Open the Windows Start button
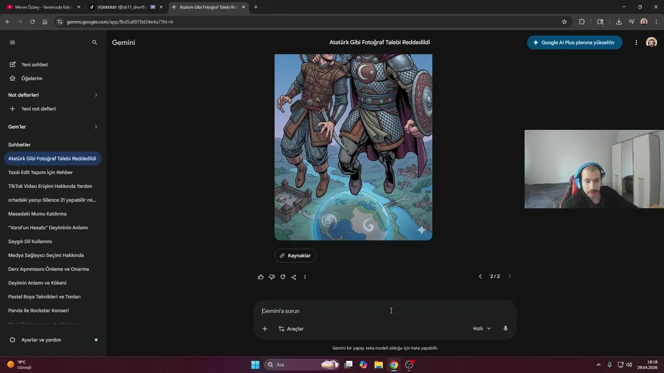Screen dimensions: 664x373 point(255,365)
